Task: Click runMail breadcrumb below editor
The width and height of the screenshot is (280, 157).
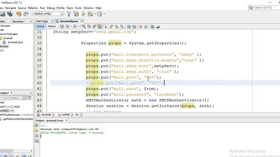Action: point(65,115)
